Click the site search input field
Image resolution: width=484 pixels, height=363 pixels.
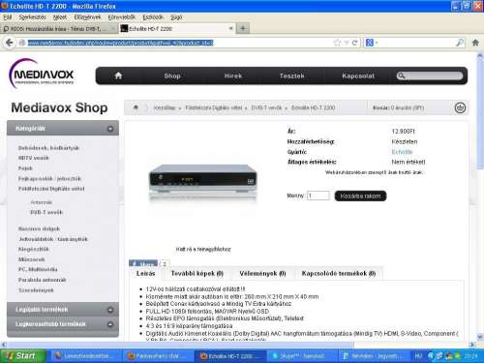click(434, 76)
